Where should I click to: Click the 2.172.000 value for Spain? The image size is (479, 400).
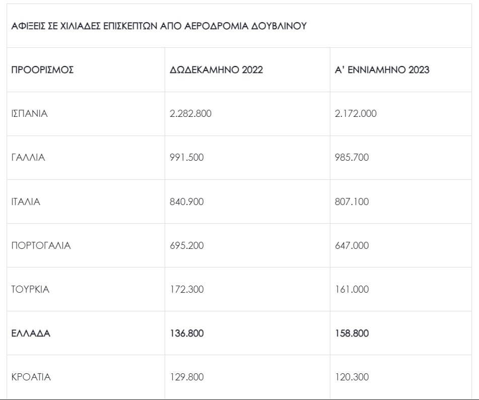[356, 114]
